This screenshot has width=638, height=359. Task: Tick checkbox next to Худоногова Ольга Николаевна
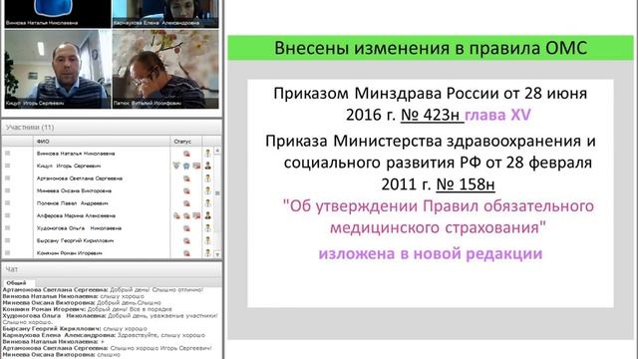click(x=7, y=228)
